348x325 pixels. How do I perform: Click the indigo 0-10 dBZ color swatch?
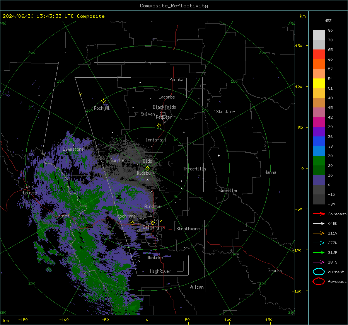tap(319, 180)
